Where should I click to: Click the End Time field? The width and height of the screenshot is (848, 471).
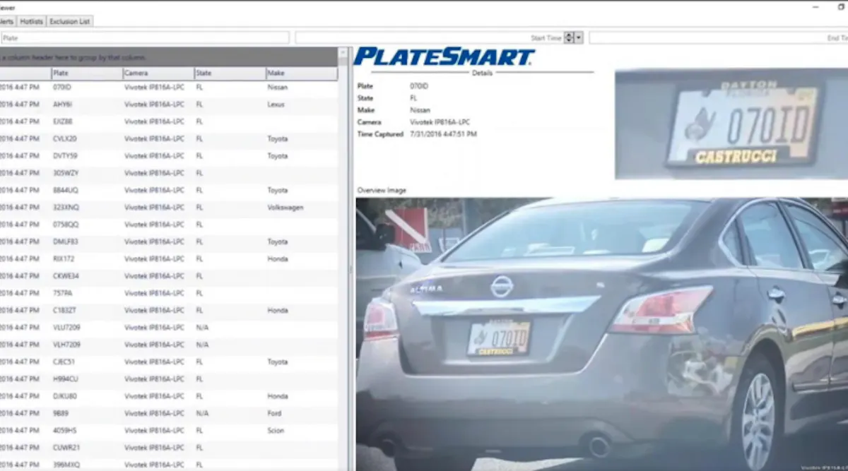(707, 37)
